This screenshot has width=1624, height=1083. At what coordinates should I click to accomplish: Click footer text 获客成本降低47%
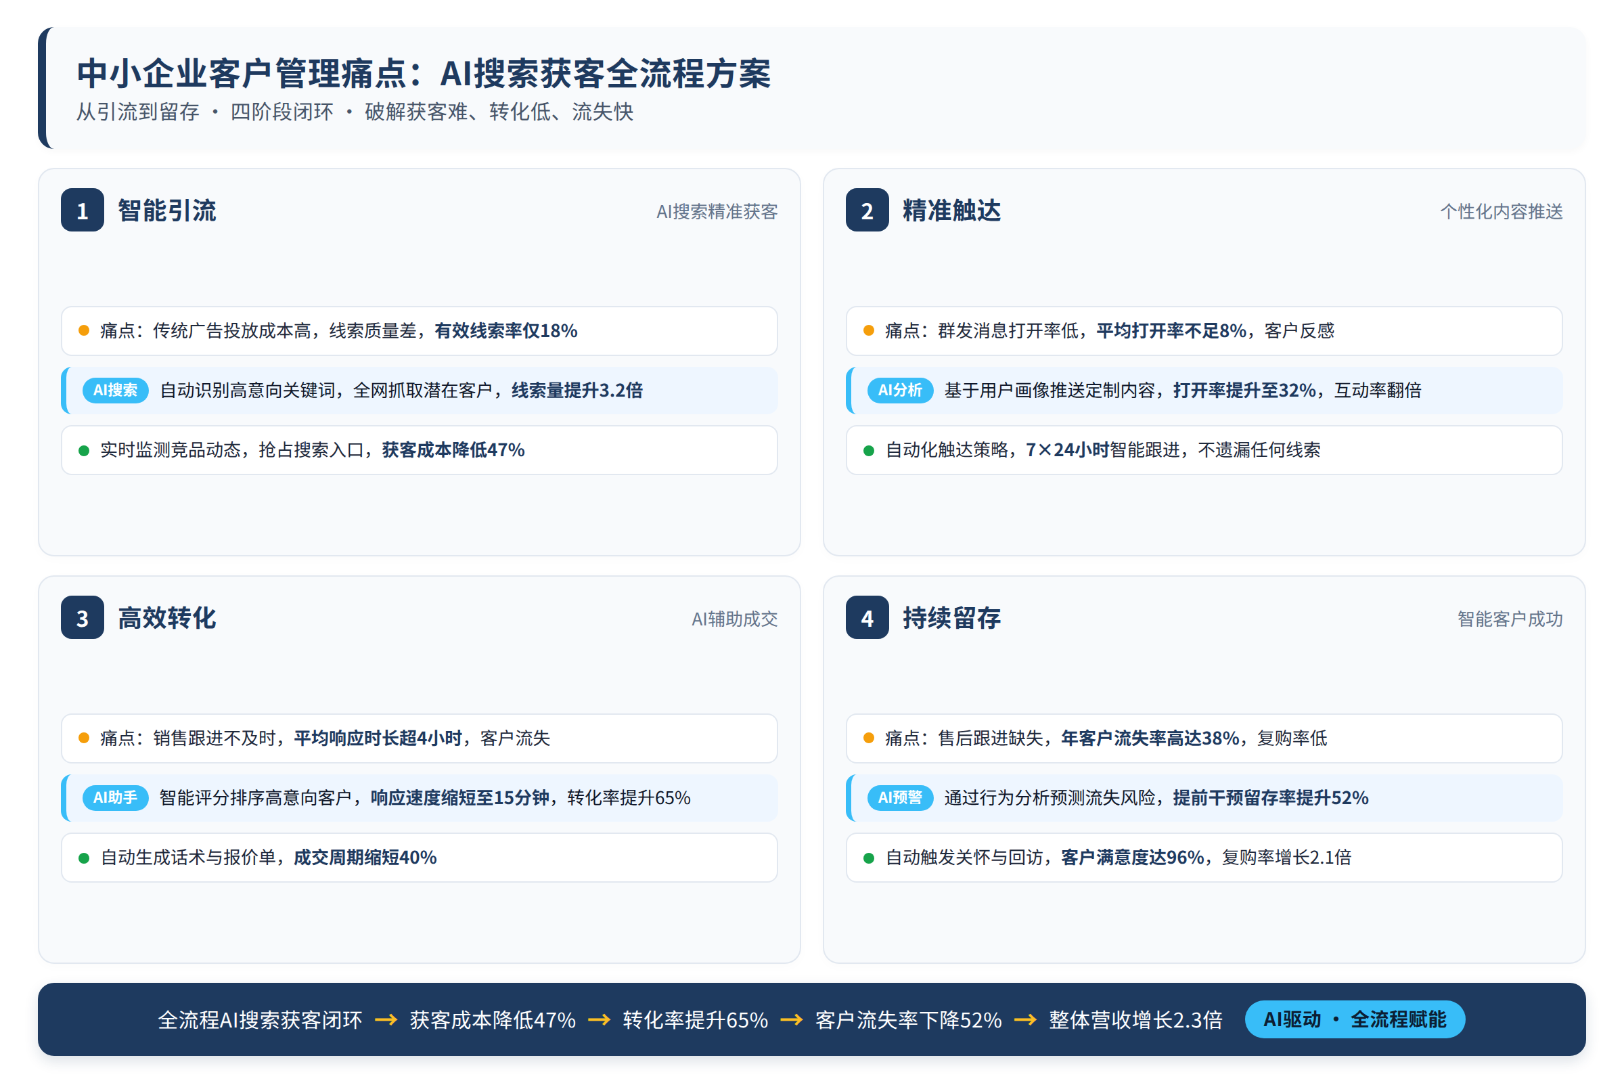(493, 1020)
